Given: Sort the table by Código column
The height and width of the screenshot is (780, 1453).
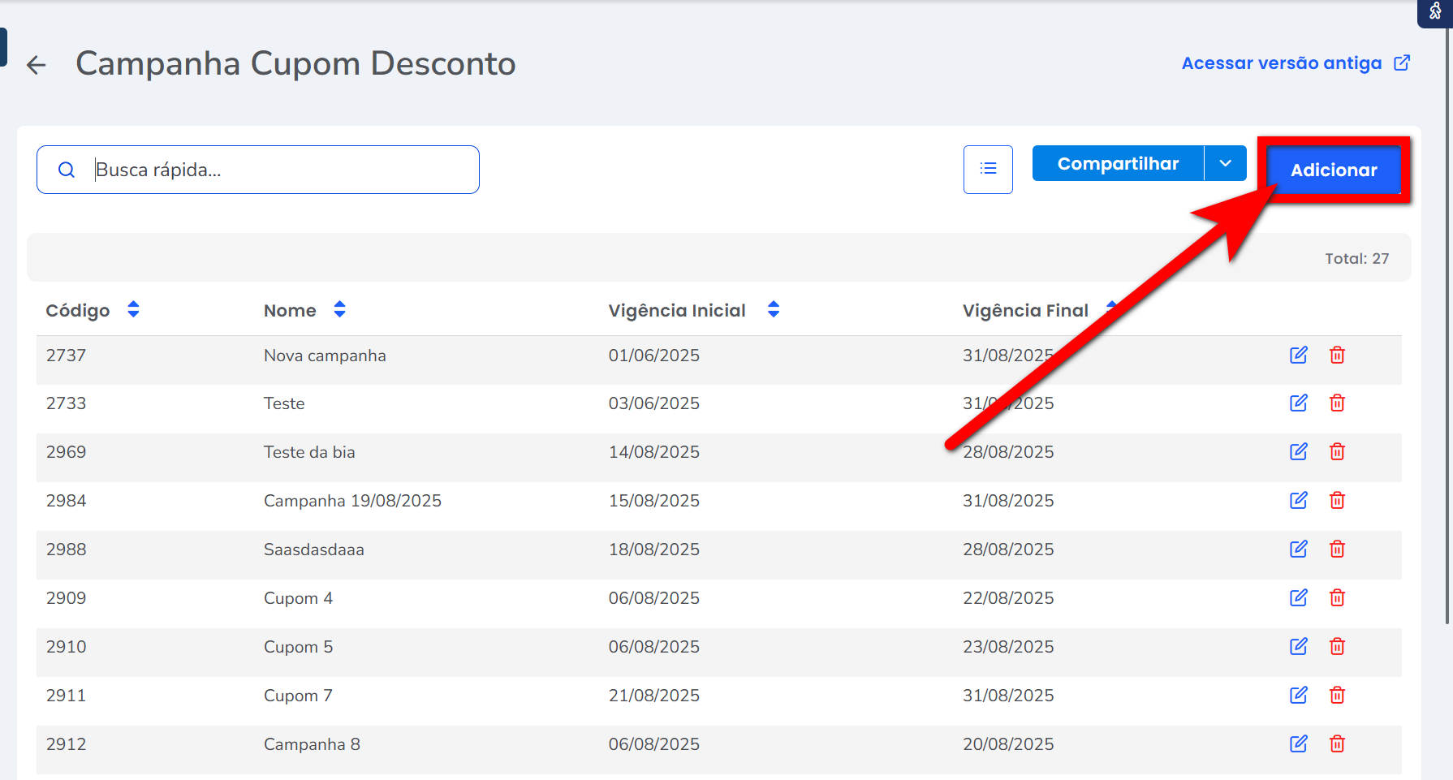Looking at the screenshot, I should click(134, 309).
